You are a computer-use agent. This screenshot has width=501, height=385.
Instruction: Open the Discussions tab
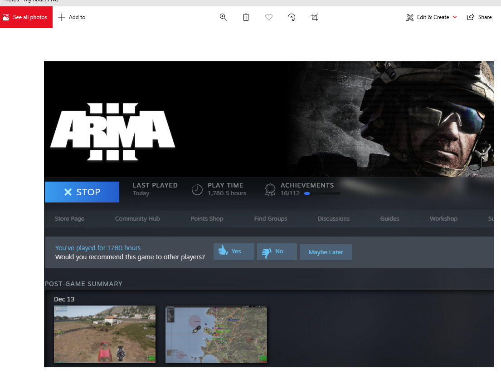coord(334,218)
